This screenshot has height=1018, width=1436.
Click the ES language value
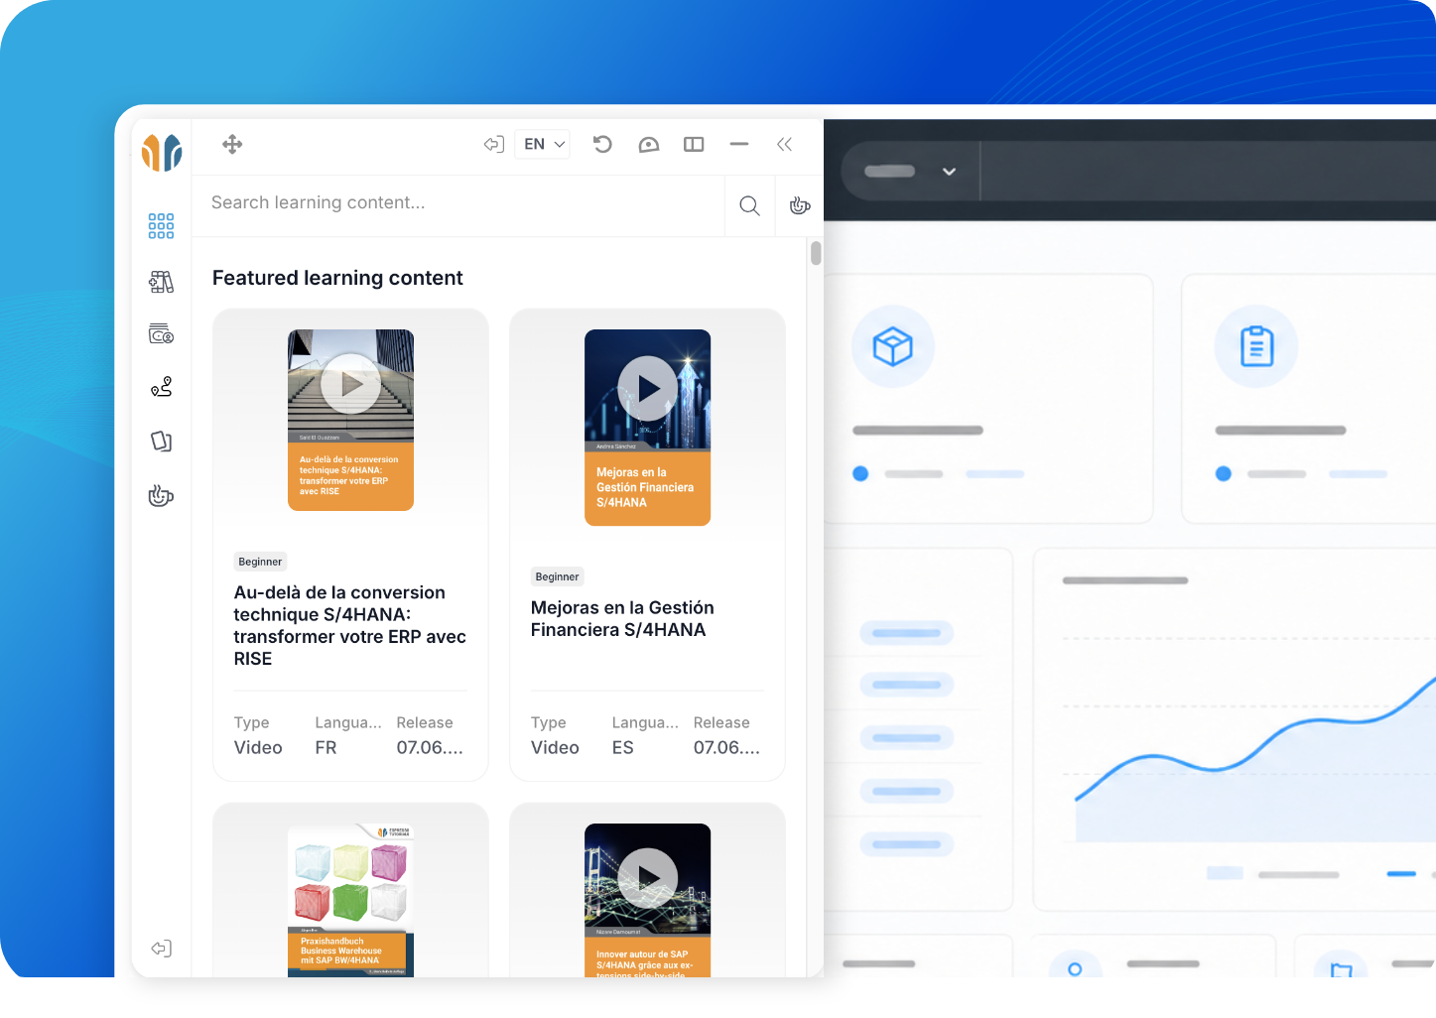[x=623, y=748]
